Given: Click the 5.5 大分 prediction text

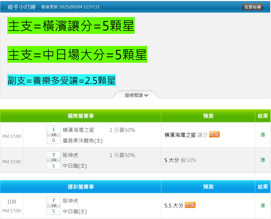Looking at the screenshot, I should coord(174,205).
